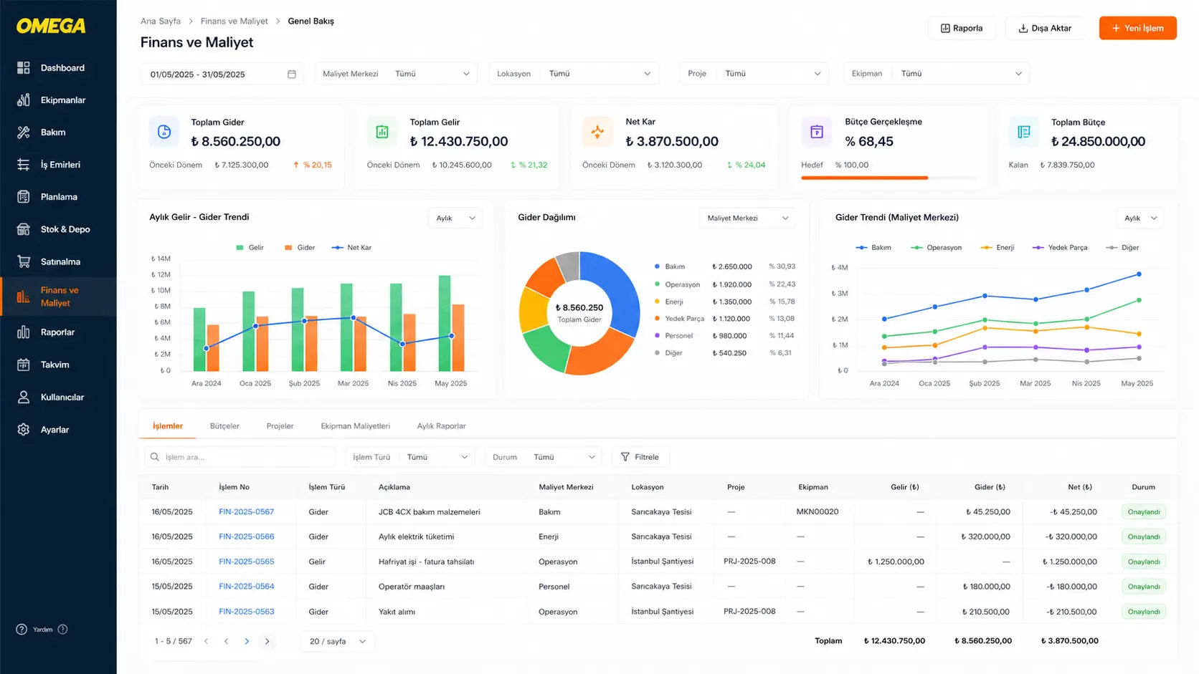Open Stok & Depo warehouse icon
Screen dimensions: 1199x674
click(24, 229)
